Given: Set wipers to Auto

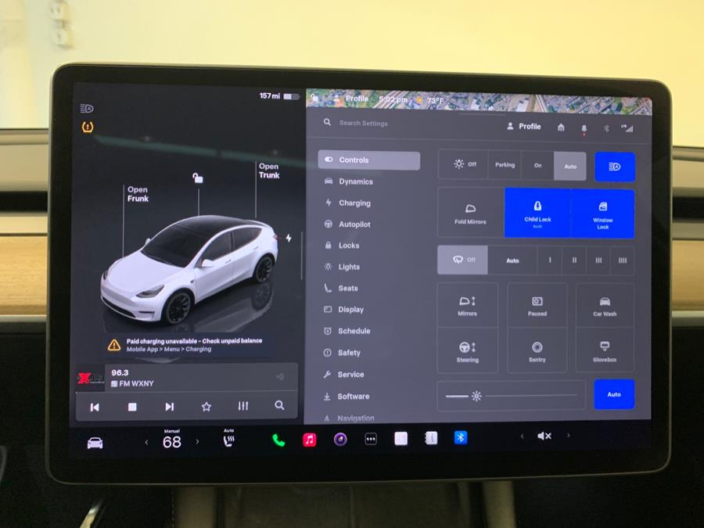Looking at the screenshot, I should click(512, 260).
